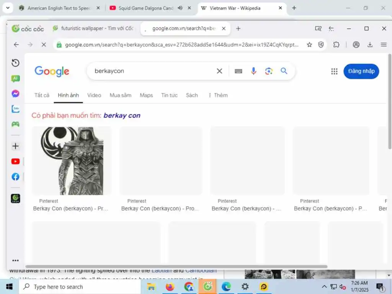Open Windows Start menu
Screen dimensions: 392x294
9,286
